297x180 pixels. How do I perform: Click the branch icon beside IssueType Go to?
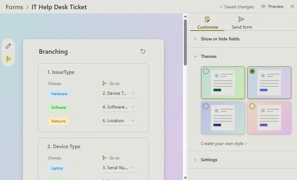[x=104, y=84]
